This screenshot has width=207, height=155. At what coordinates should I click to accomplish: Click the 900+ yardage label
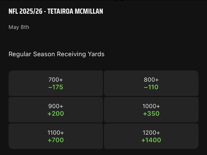click(56, 106)
